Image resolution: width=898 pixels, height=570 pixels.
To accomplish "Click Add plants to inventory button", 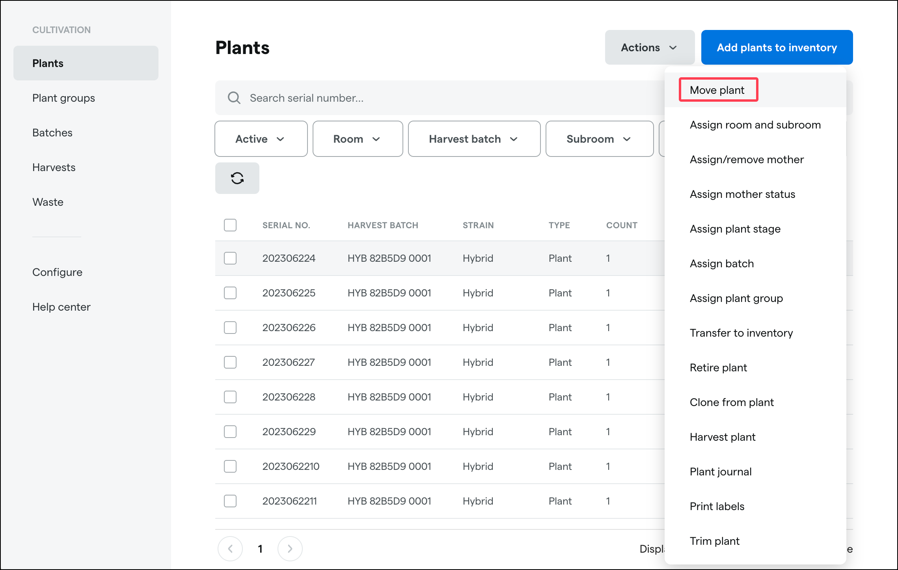I will tap(777, 47).
